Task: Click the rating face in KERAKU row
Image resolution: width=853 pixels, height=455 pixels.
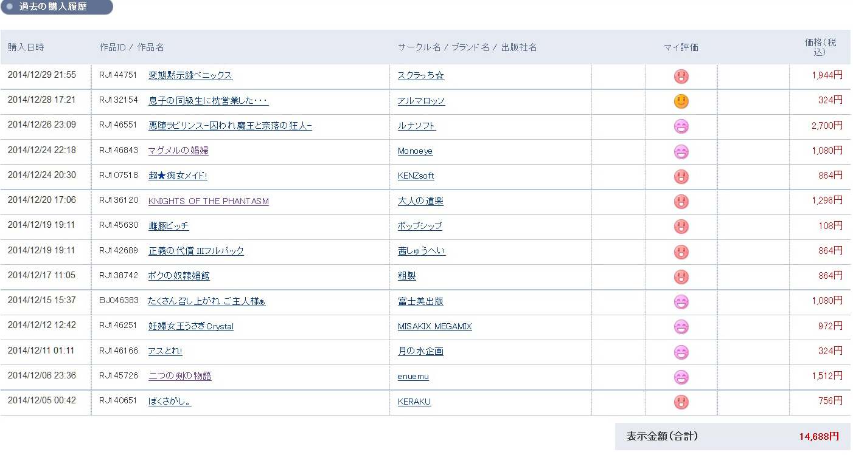Action: [681, 402]
